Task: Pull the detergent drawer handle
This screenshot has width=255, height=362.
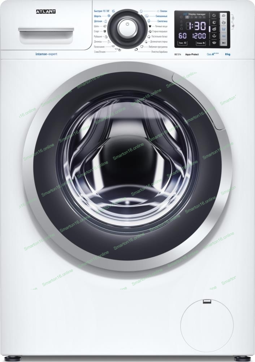Action: (x=46, y=30)
